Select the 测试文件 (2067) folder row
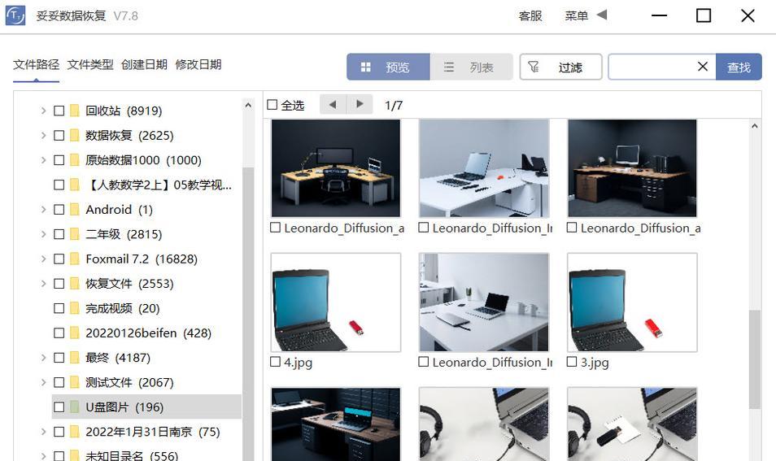The image size is (776, 461). click(146, 382)
